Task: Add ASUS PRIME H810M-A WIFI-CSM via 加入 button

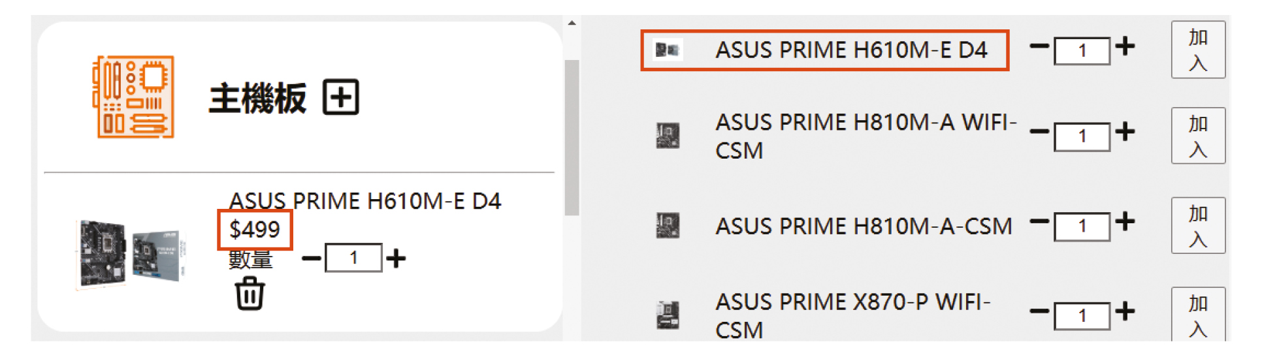Action: point(1197,136)
